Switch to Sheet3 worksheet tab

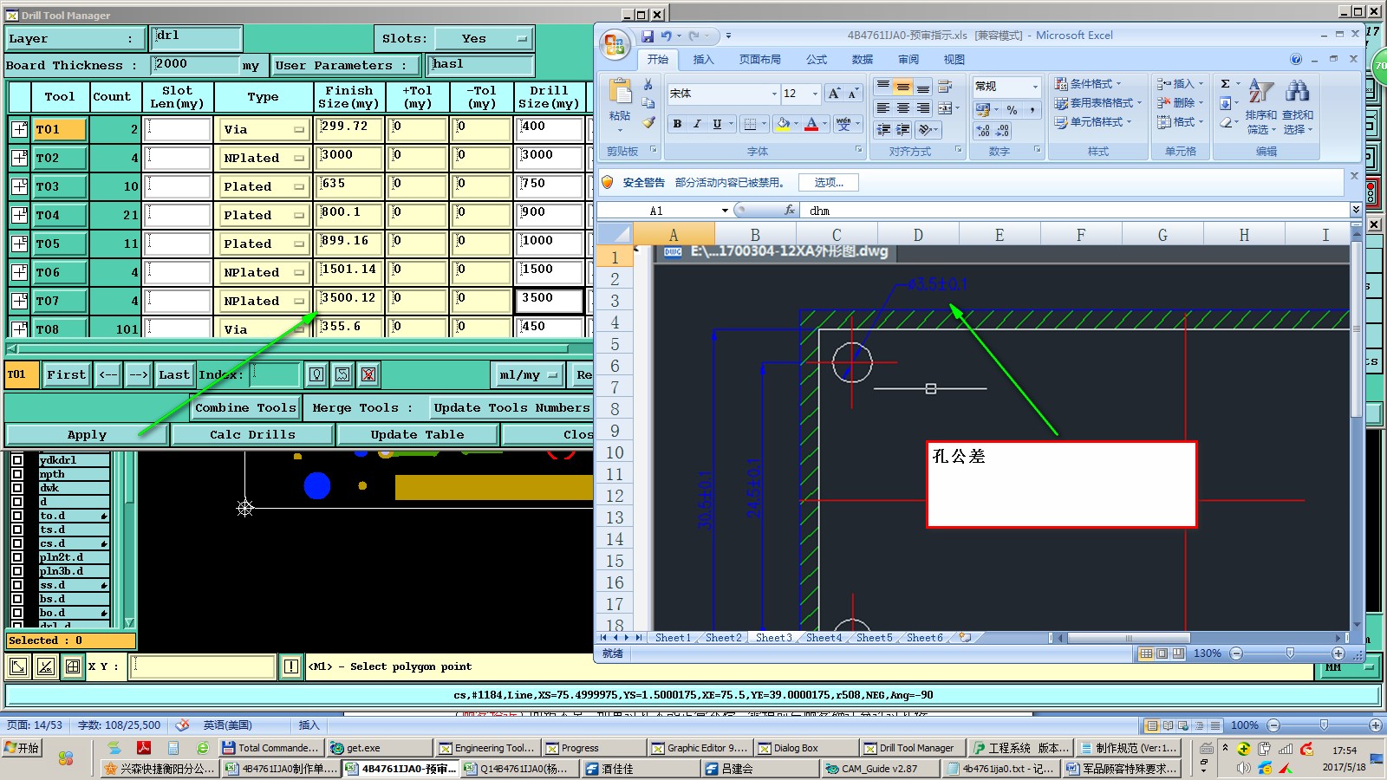(x=773, y=638)
